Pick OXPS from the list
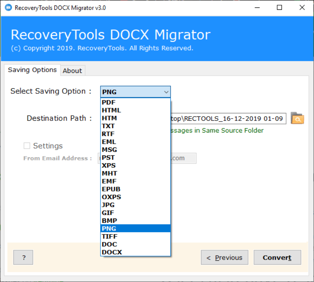Screen dimensions: 314x282 (135, 197)
